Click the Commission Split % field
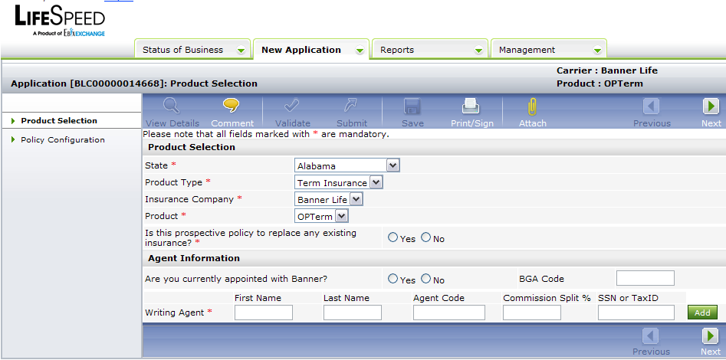 tap(532, 313)
